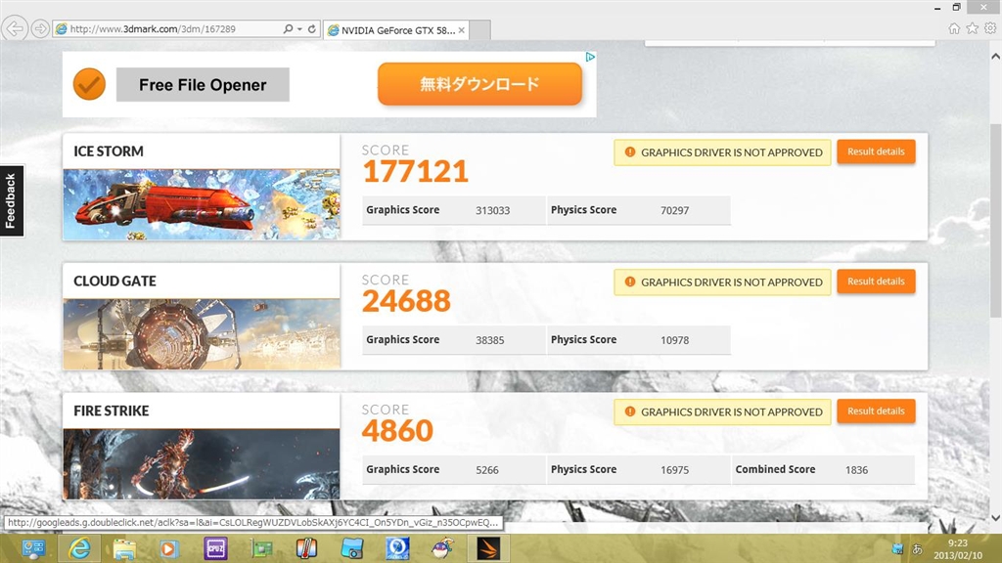Image resolution: width=1002 pixels, height=563 pixels.
Task: Click the vertical scrollbar thumb
Action: click(995, 220)
